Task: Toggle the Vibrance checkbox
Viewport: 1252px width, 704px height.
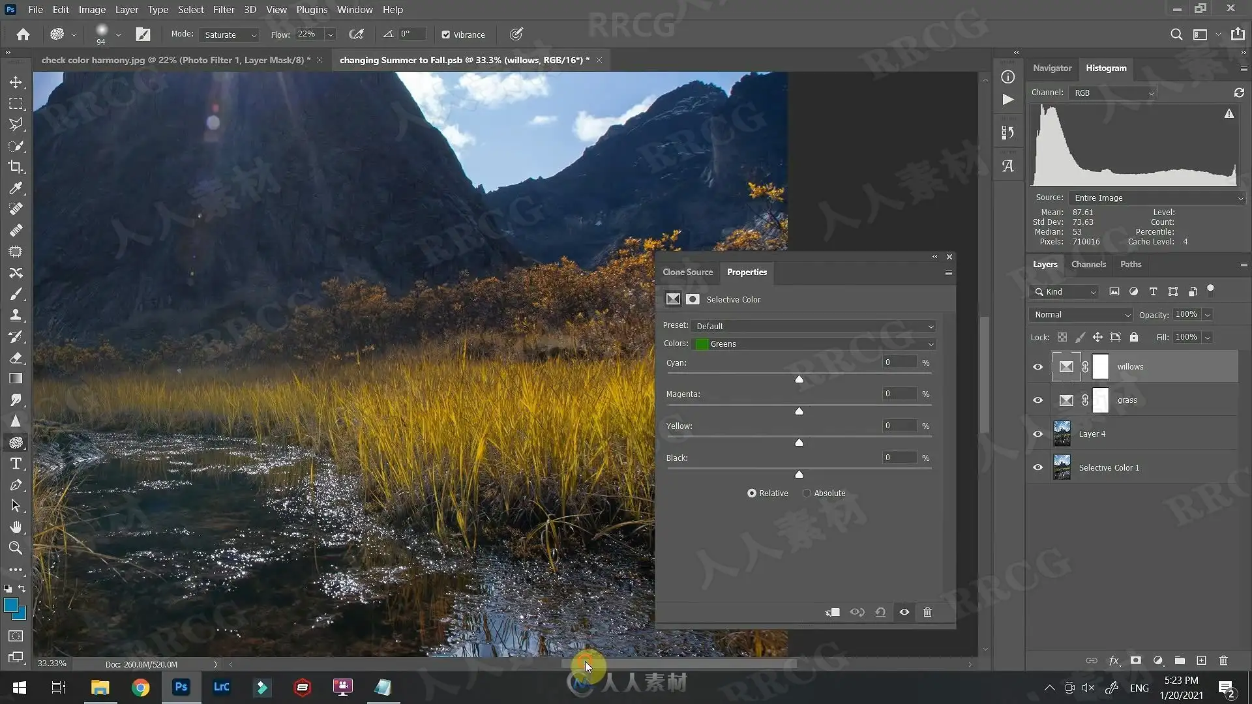Action: (446, 35)
